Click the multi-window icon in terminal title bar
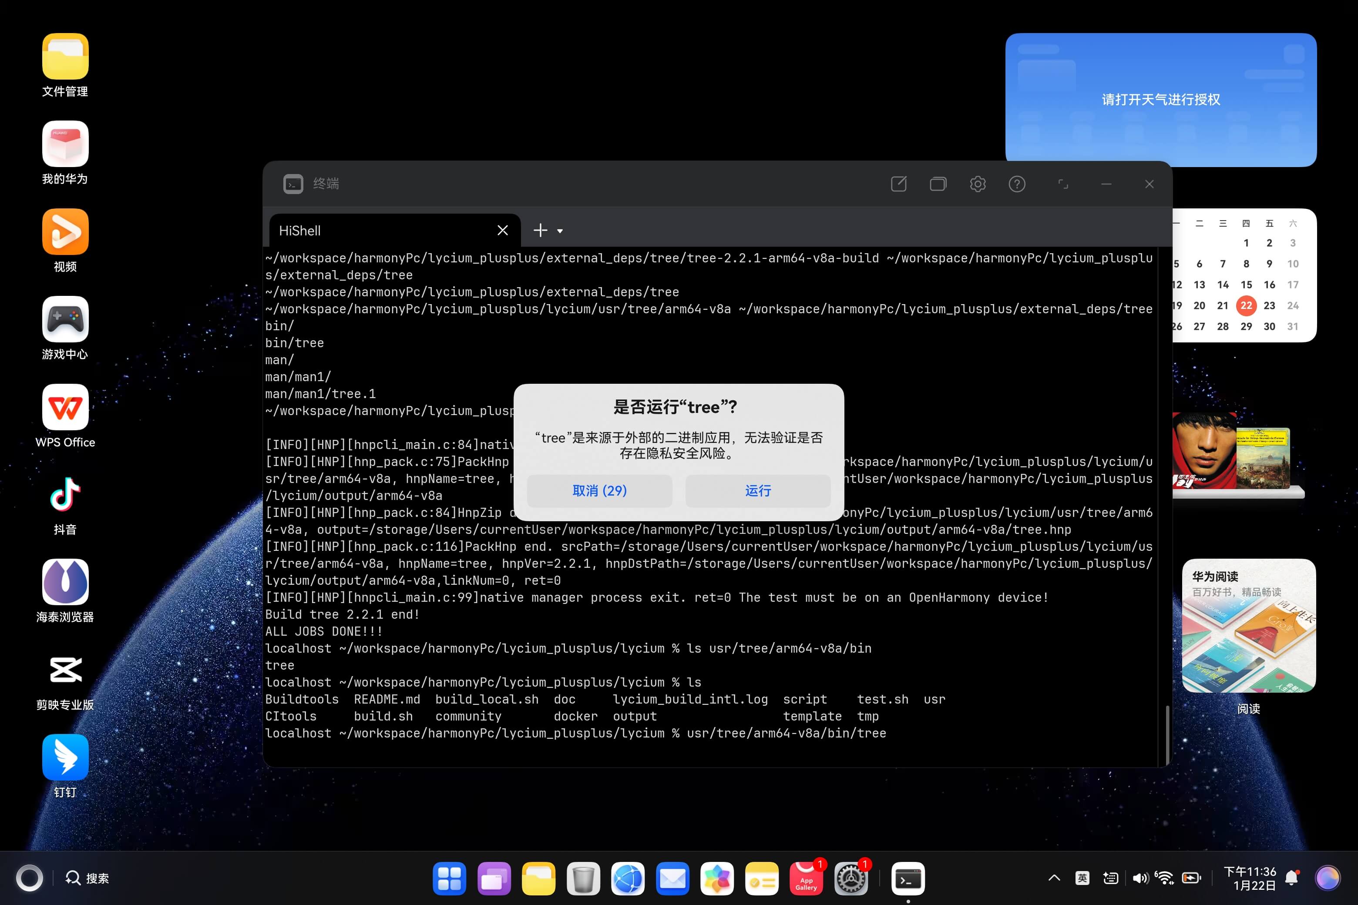Image resolution: width=1358 pixels, height=905 pixels. pos(938,184)
